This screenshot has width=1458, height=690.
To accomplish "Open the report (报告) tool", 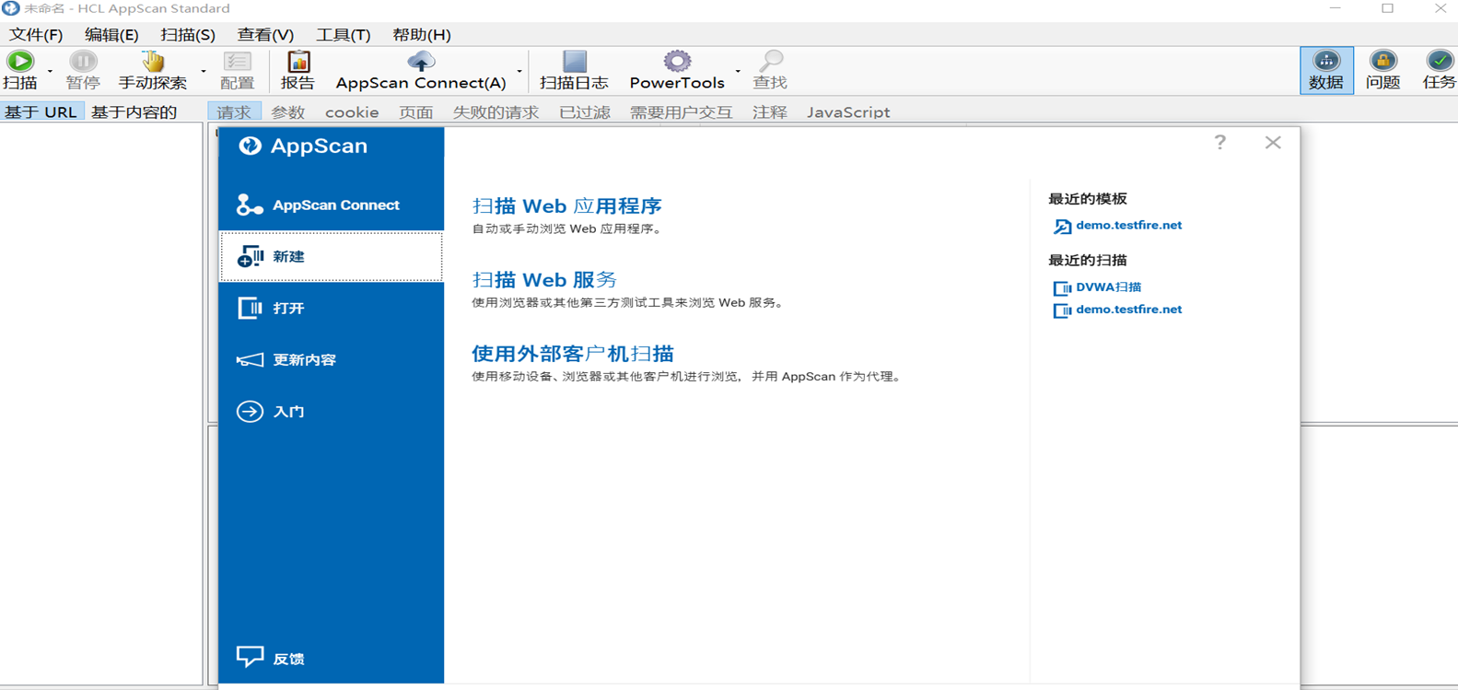I will [297, 70].
